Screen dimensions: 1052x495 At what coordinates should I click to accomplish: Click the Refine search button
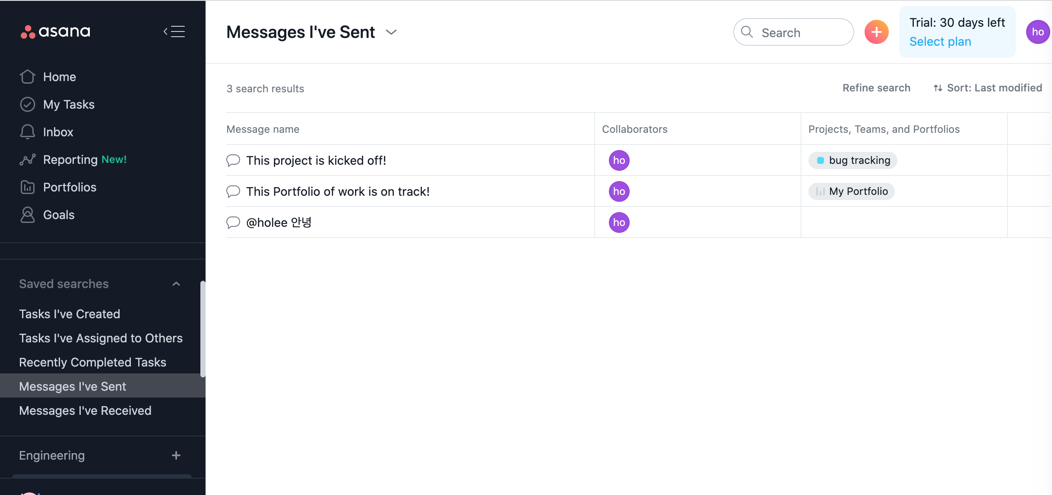(876, 88)
